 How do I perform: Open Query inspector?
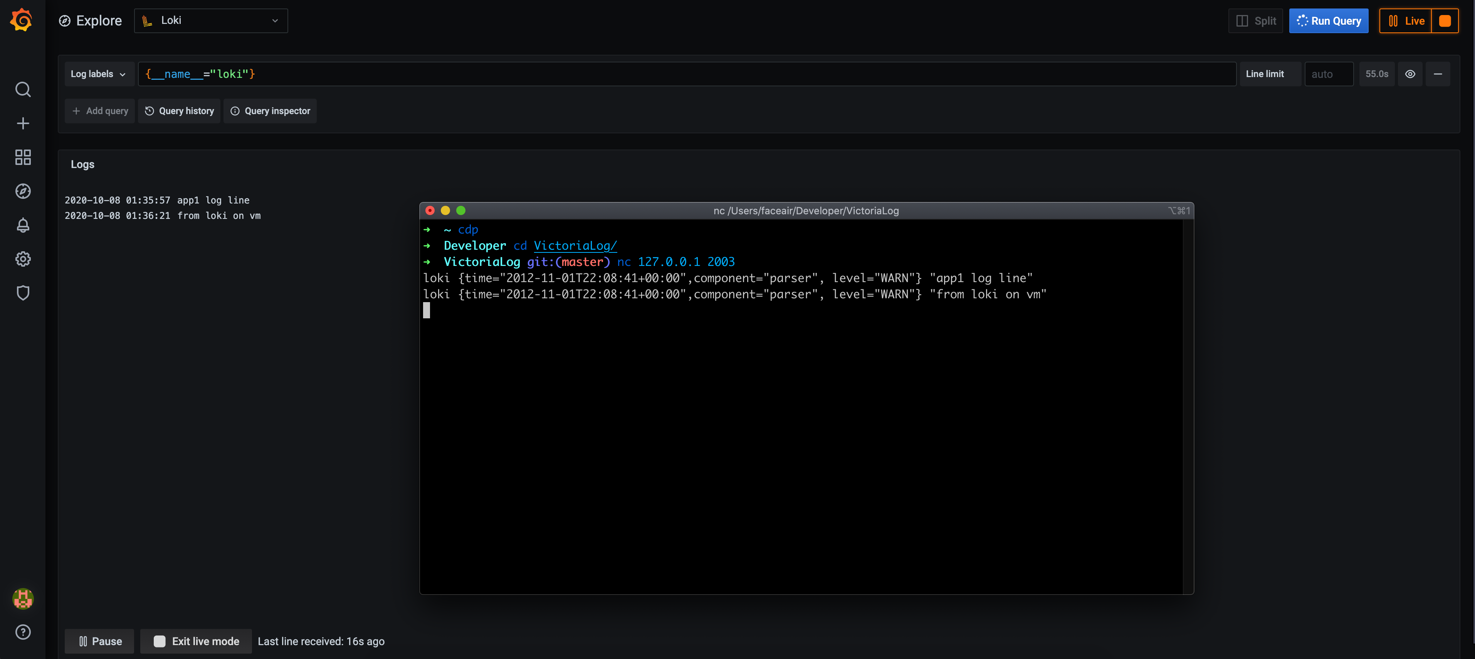pyautogui.click(x=270, y=111)
